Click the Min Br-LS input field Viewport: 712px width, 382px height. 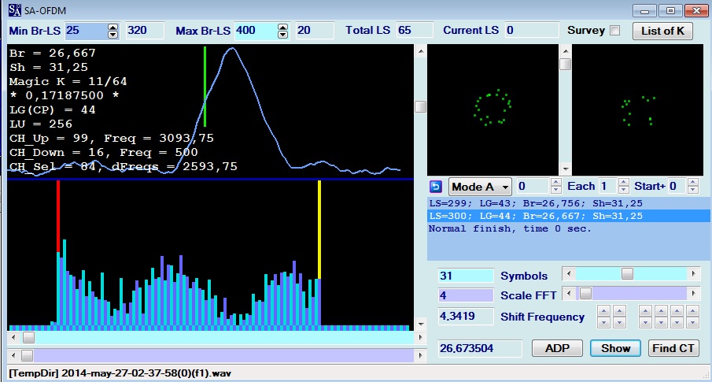(87, 31)
